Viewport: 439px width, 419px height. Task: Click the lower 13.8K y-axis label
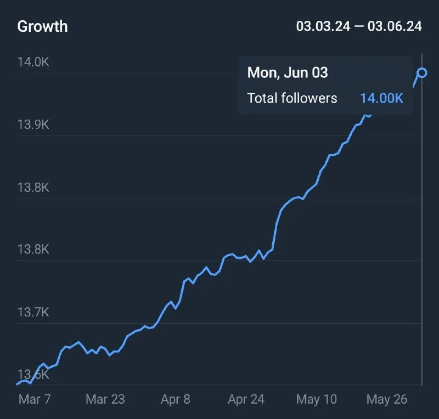pos(33,250)
